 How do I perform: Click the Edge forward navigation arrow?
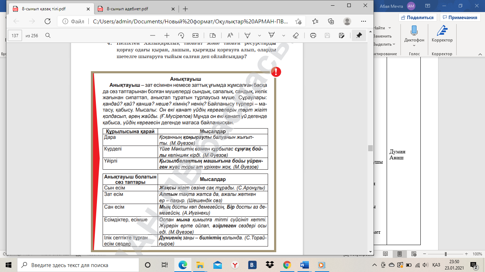tap(32, 21)
